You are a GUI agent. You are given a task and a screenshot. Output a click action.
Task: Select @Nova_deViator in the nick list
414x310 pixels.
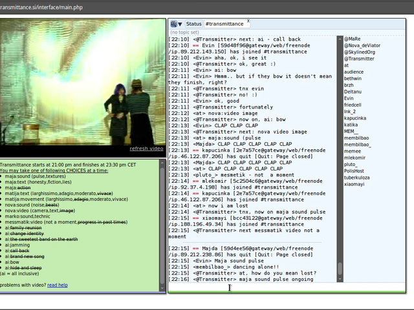tap(362, 45)
